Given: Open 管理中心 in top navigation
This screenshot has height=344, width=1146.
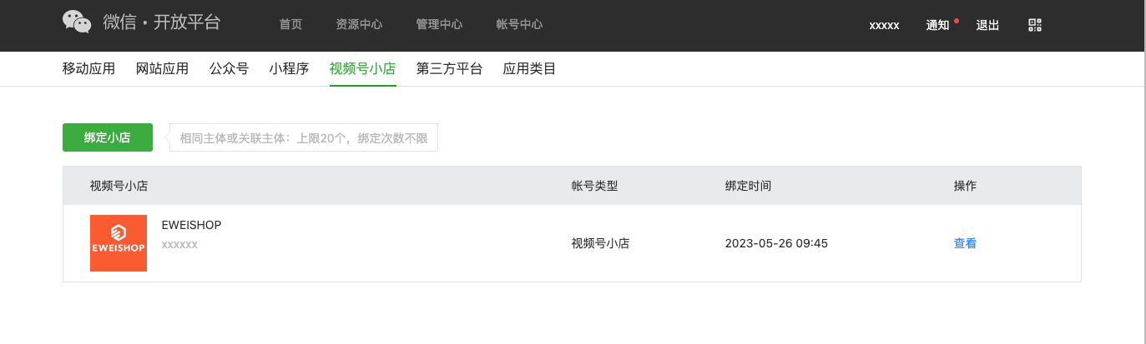Looking at the screenshot, I should [439, 25].
